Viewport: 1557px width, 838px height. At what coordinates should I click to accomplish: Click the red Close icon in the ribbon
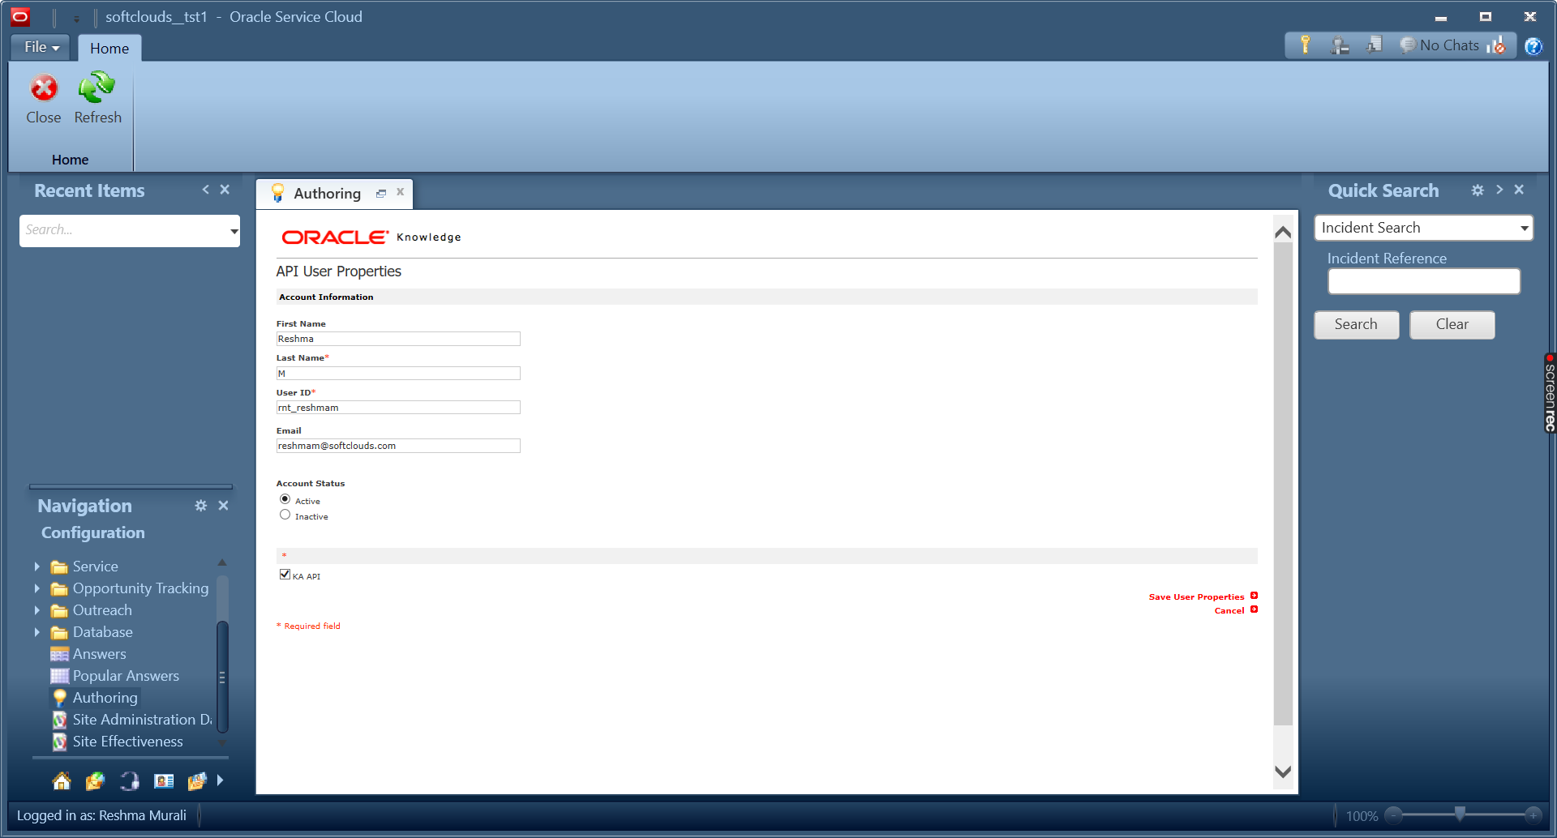(x=44, y=88)
